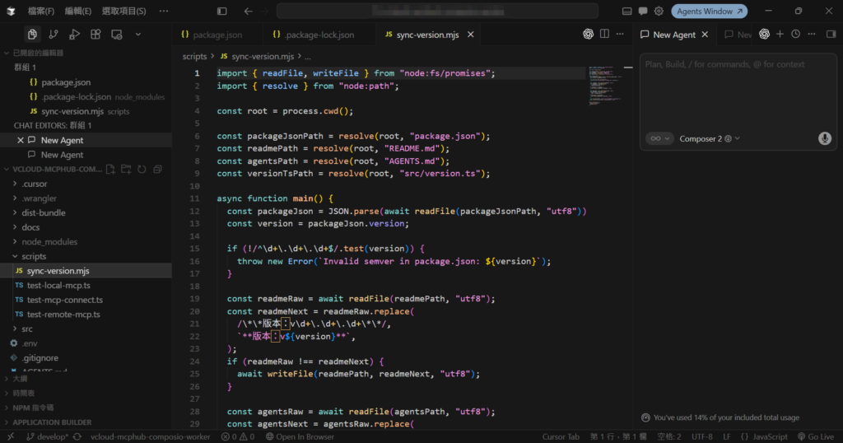Collapse all folders in explorer
Image resolution: width=843 pixels, height=443 pixels.
coord(157,170)
